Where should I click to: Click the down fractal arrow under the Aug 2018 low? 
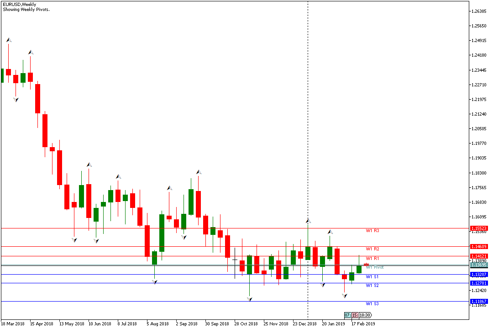(155, 282)
